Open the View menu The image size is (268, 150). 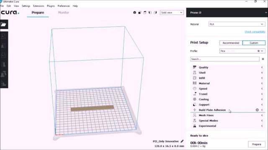16,6
